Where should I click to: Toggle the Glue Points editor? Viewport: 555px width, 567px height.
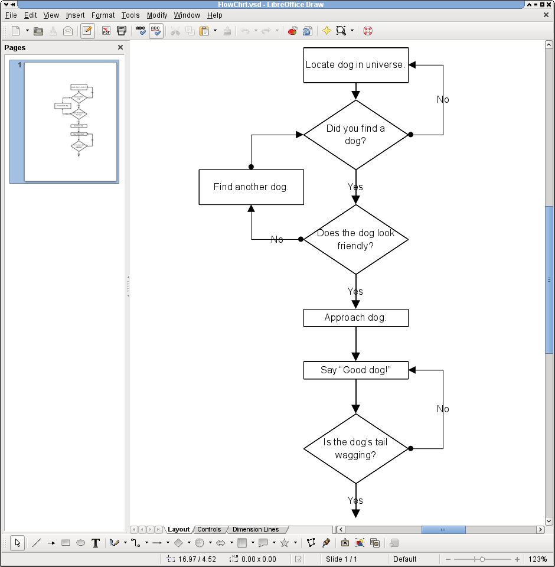coord(328,543)
